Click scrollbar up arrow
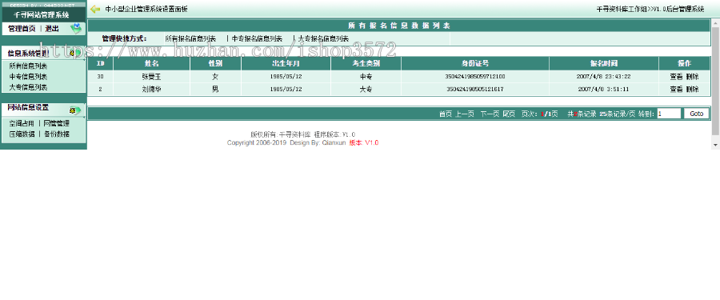The height and width of the screenshot is (300, 720). (715, 22)
